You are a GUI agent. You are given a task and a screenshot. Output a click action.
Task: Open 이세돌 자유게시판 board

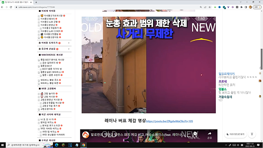(x=53, y=16)
